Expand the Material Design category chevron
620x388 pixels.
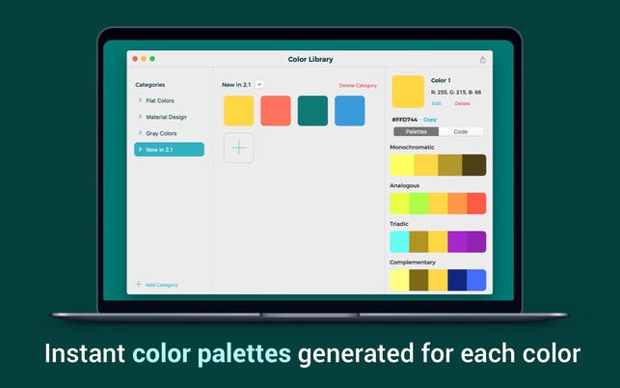pos(140,117)
